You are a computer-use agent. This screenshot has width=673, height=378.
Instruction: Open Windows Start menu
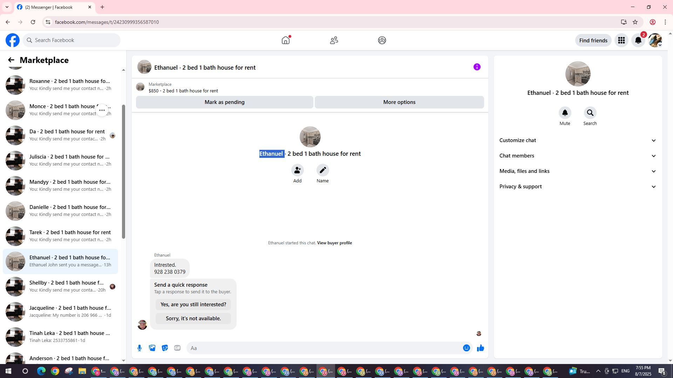click(x=8, y=371)
